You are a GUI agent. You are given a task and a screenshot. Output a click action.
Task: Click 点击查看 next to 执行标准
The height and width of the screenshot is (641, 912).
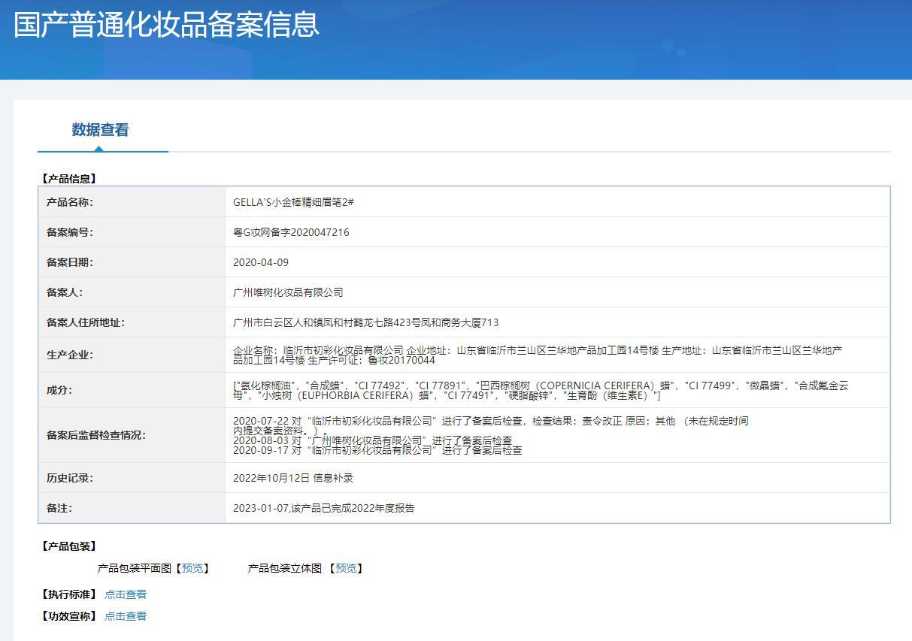tap(126, 594)
